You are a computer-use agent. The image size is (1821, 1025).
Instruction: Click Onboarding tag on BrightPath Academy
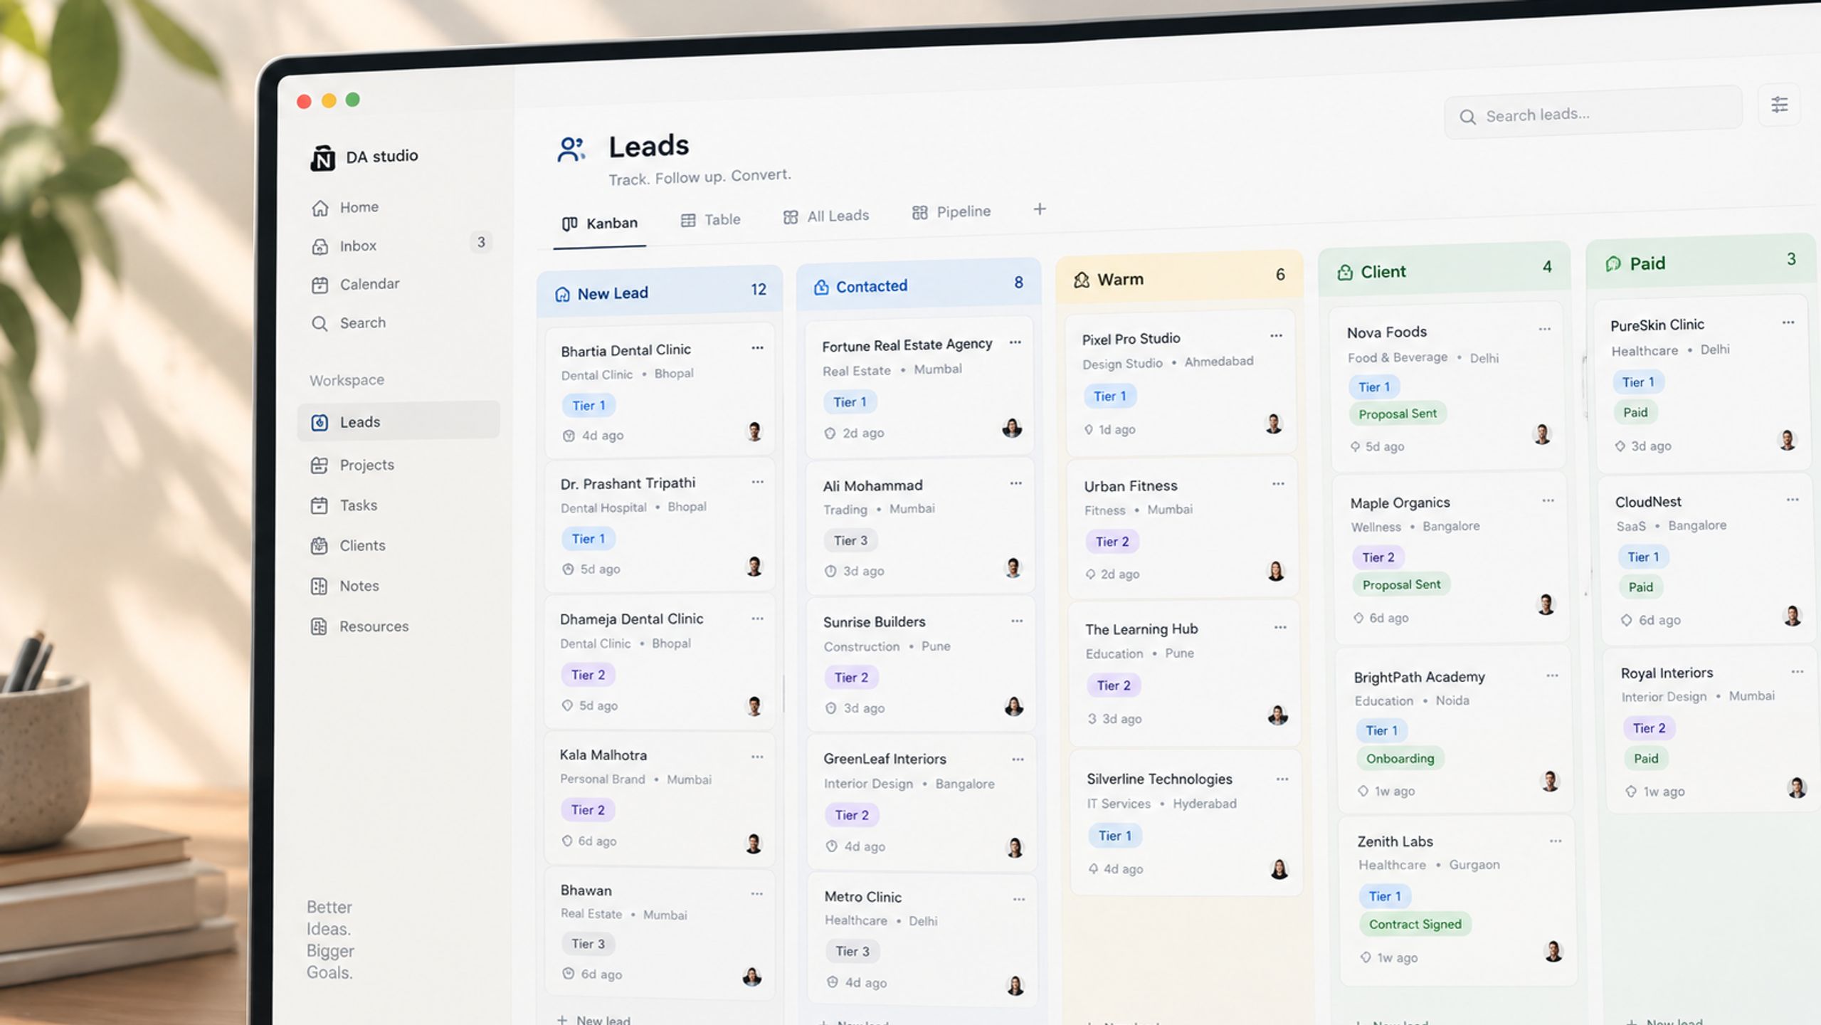coord(1400,758)
